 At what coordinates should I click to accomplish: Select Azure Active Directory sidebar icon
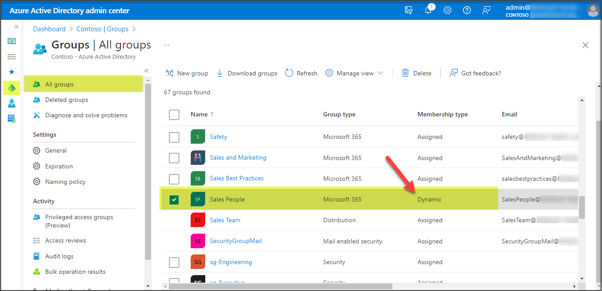click(x=11, y=88)
